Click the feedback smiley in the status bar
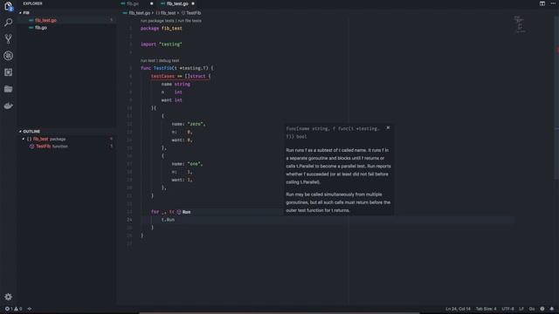559x314 pixels. (x=542, y=309)
